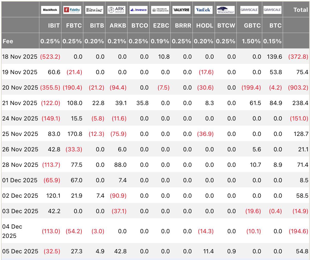Click the ARK Invest logo

pos(116,10)
